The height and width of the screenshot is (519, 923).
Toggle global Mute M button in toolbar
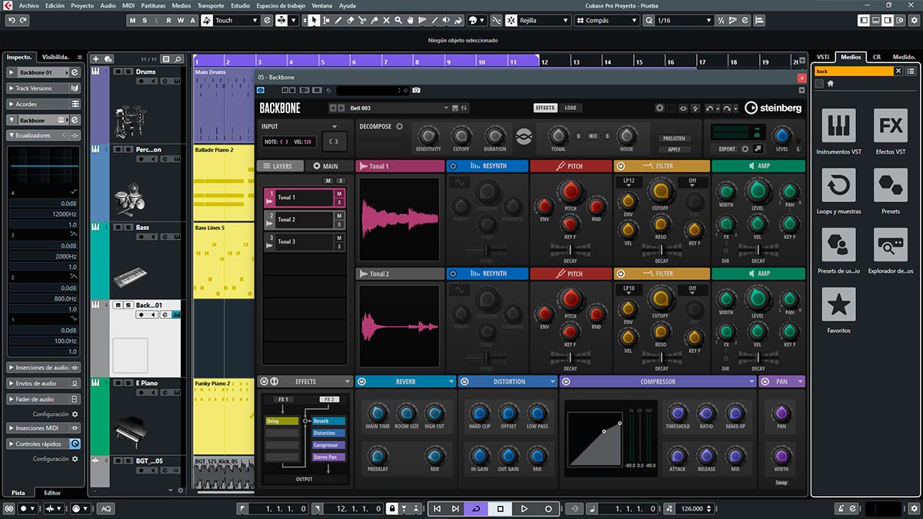click(132, 21)
